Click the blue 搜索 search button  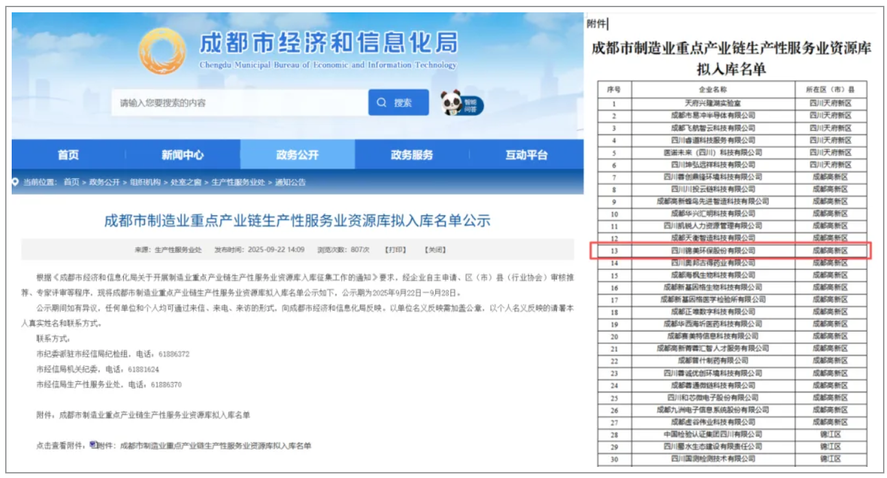pyautogui.click(x=398, y=102)
